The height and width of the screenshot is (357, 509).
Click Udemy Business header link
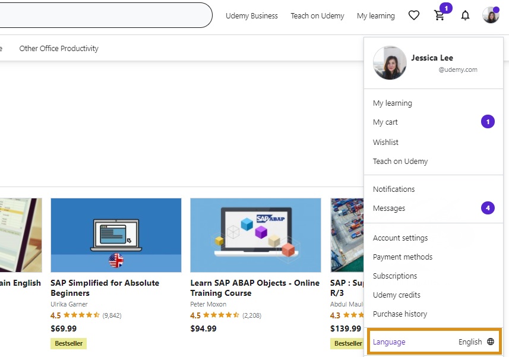pyautogui.click(x=252, y=15)
